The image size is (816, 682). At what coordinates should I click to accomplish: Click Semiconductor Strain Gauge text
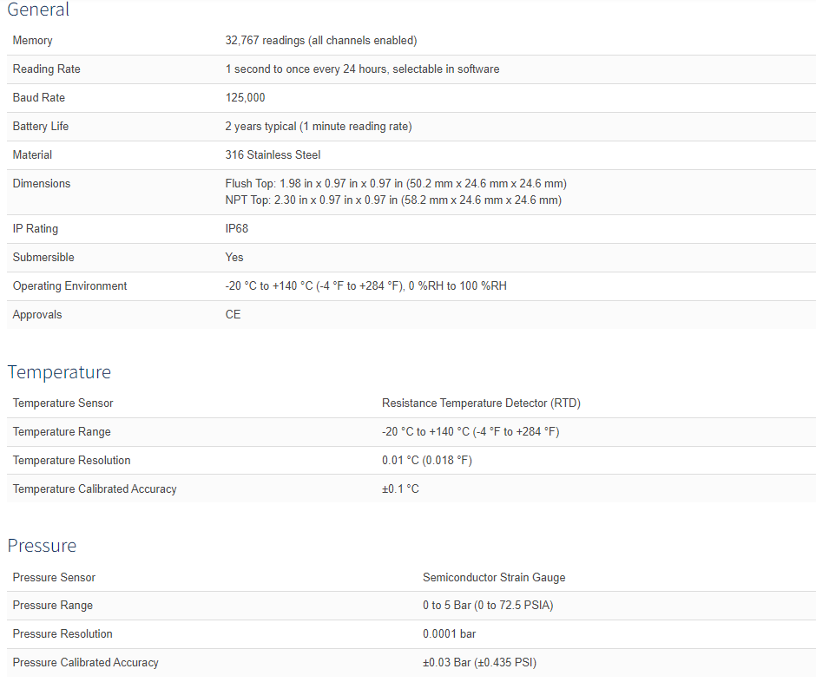(494, 577)
